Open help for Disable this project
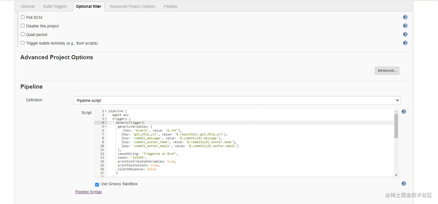This screenshot has height=204, width=438. coord(405,26)
